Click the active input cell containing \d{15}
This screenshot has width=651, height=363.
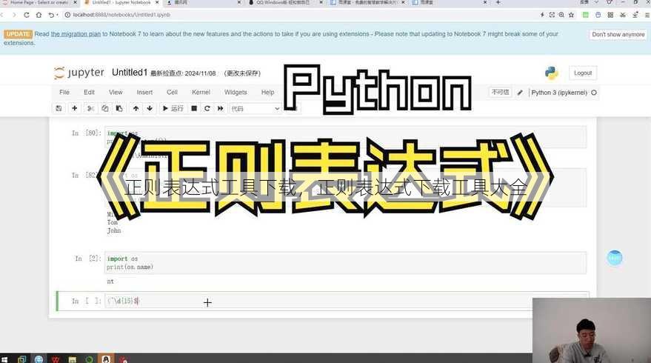click(346, 301)
